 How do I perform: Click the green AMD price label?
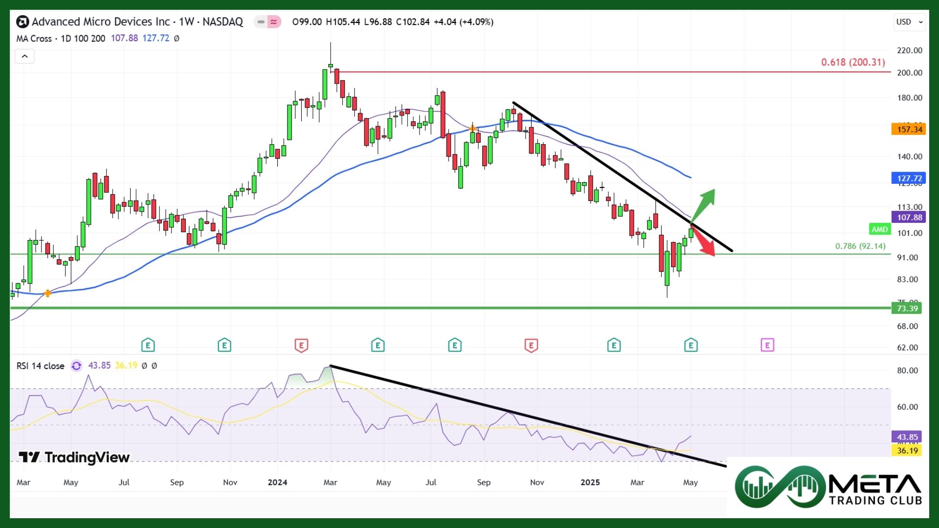tap(879, 229)
